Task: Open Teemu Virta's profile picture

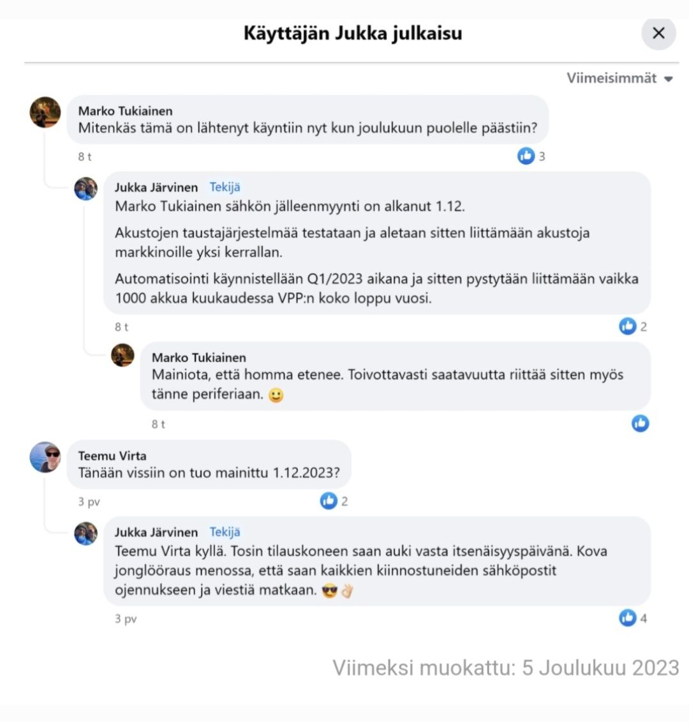Action: 45,457
